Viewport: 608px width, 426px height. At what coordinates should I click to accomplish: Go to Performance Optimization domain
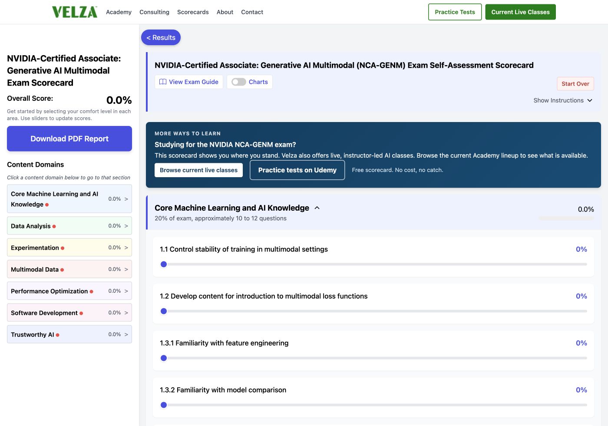(69, 291)
